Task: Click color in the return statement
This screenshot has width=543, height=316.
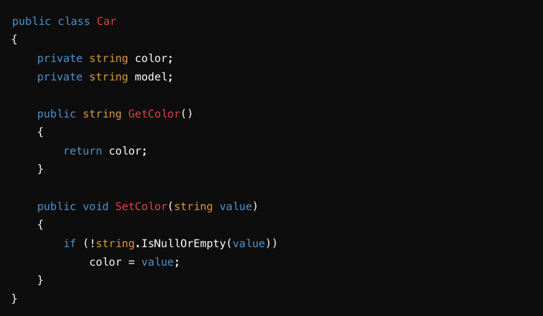Action: pyautogui.click(x=125, y=151)
